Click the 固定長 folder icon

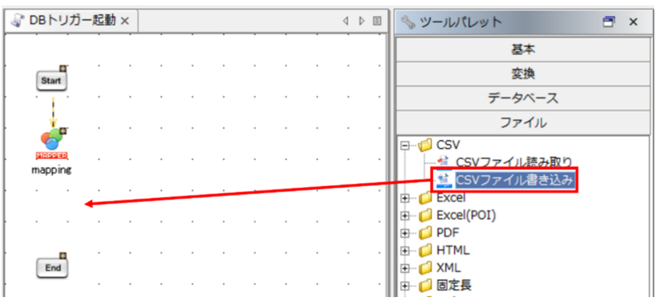[x=425, y=285]
